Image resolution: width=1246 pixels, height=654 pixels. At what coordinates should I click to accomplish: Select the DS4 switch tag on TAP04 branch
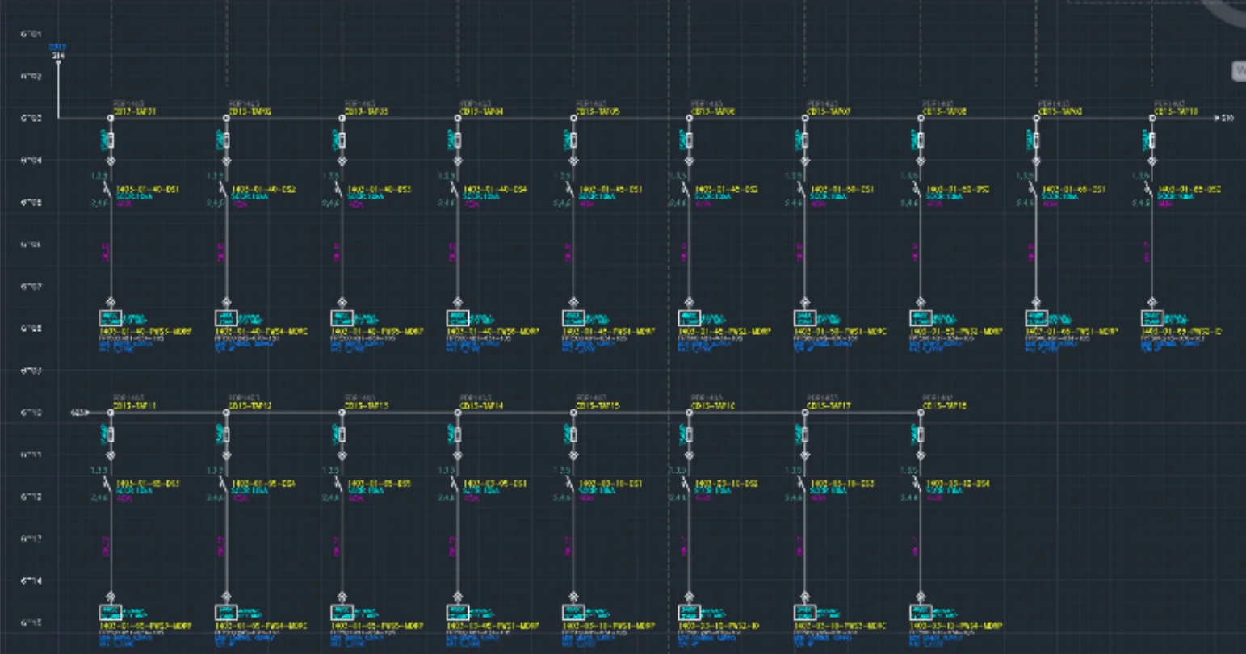(x=494, y=189)
